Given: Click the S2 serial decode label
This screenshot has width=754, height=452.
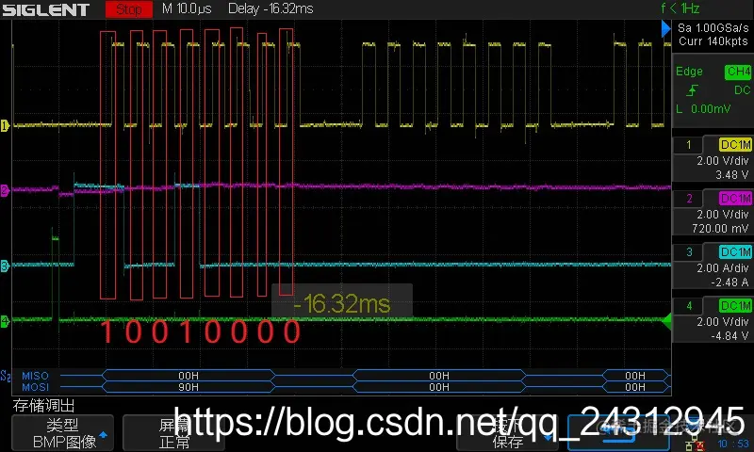Looking at the screenshot, I should (x=6, y=376).
